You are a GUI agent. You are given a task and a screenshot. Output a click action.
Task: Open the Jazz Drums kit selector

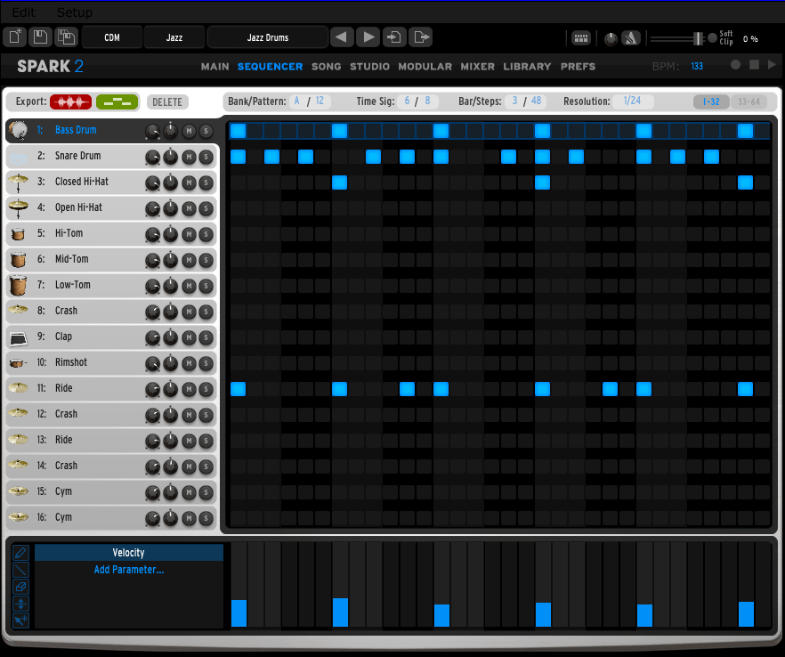click(x=267, y=36)
